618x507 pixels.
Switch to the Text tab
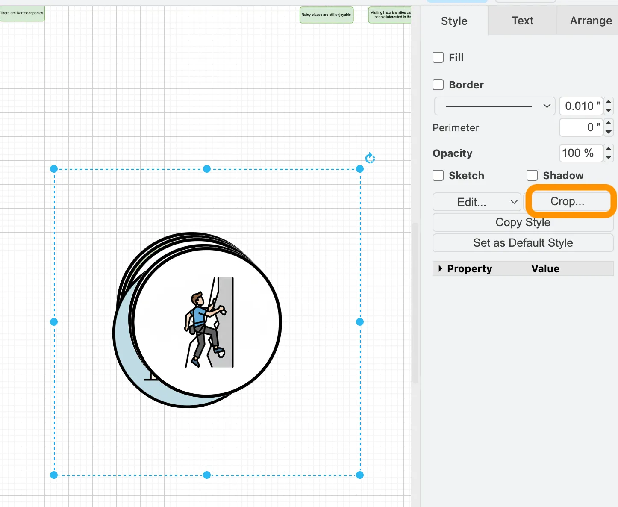coord(522,21)
